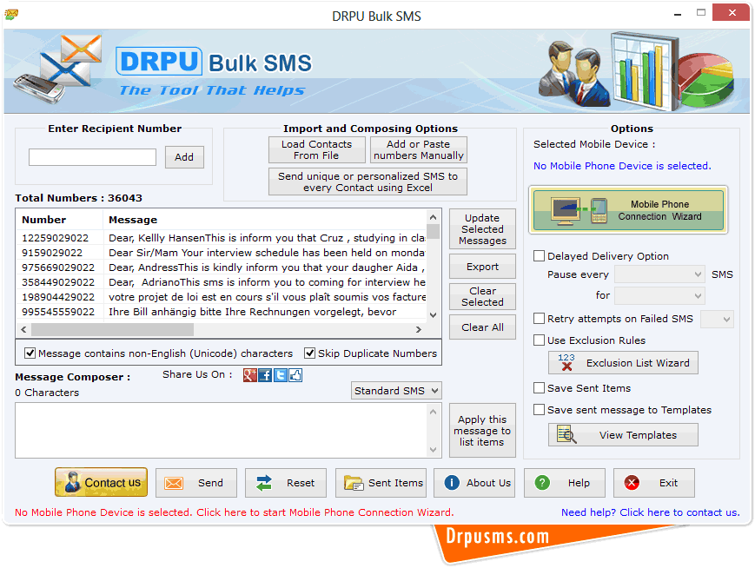Click the Facebook share icon
The height and width of the screenshot is (568, 755).
coord(265,375)
